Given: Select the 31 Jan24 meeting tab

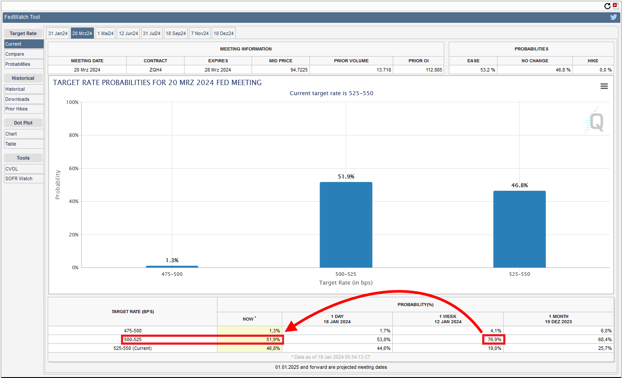Looking at the screenshot, I should point(58,33).
